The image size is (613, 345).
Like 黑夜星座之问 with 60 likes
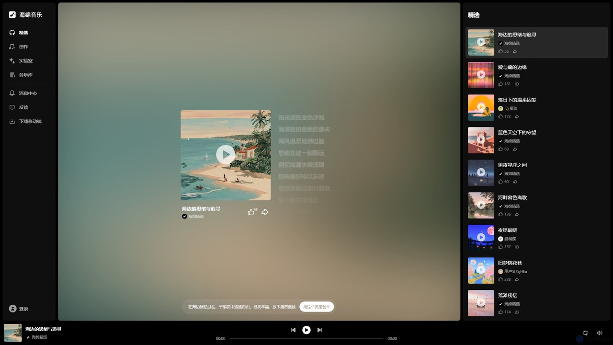point(500,182)
